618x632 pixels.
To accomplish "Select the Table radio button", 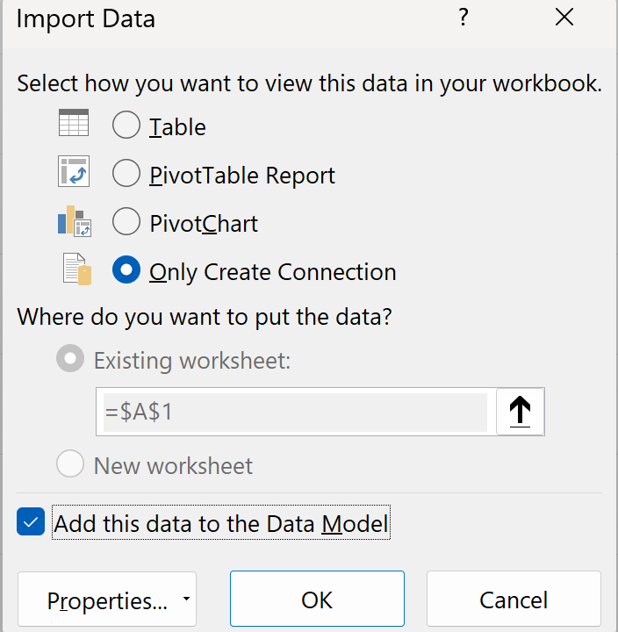I will coord(126,126).
